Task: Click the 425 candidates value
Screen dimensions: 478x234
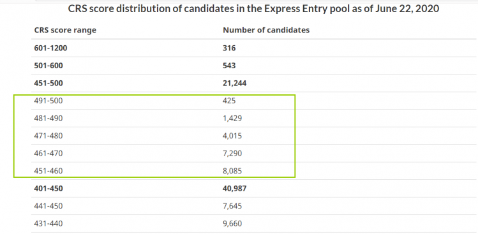Action: point(229,101)
